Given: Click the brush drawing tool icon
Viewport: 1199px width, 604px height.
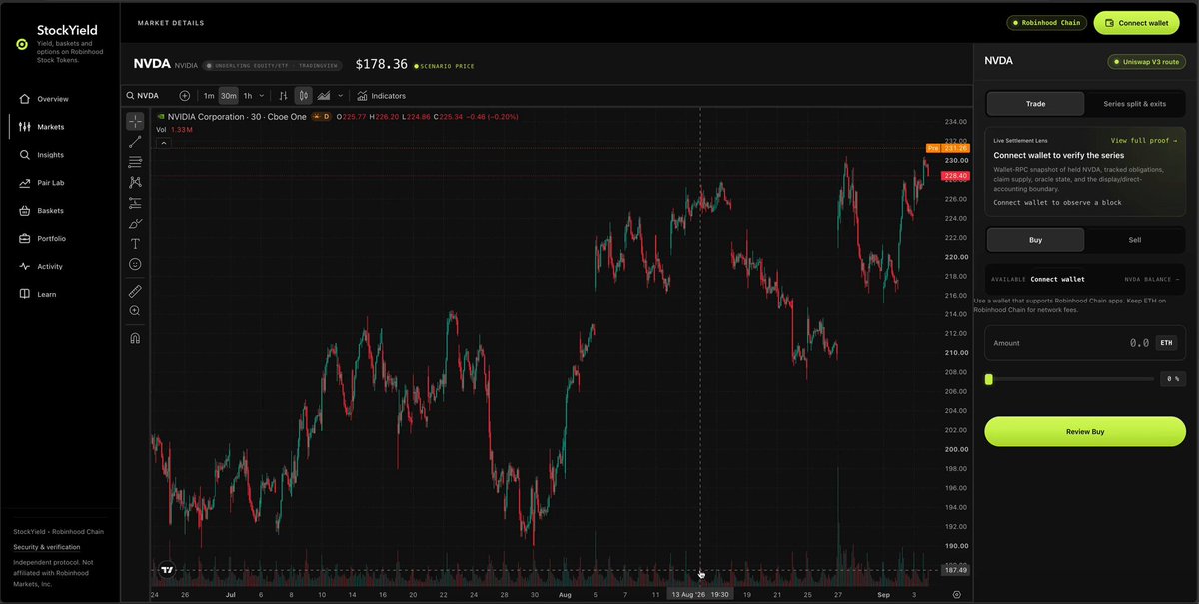Looking at the screenshot, I should tap(135, 223).
